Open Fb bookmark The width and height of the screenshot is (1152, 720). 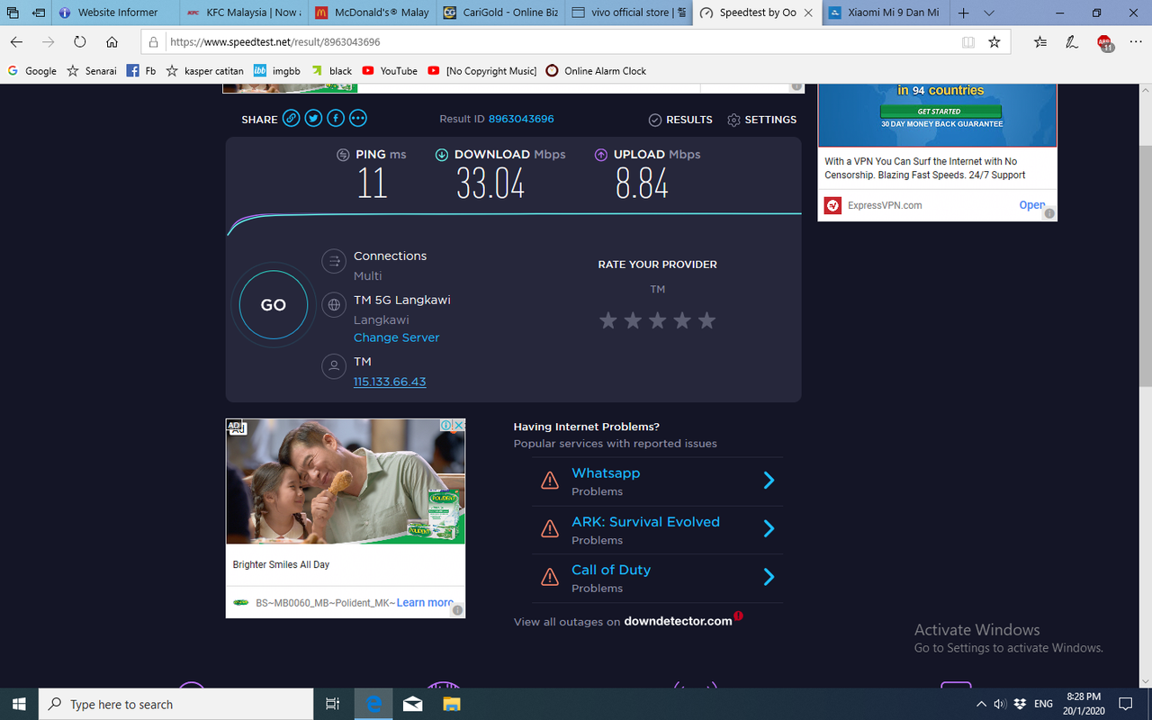[x=141, y=70]
